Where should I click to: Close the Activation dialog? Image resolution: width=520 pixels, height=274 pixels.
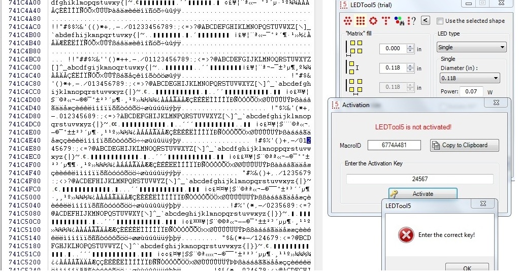click(x=496, y=102)
